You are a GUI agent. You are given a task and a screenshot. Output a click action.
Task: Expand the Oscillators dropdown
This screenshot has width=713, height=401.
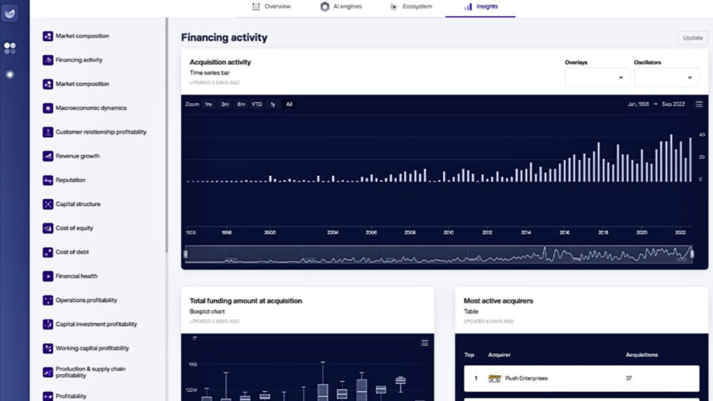coord(666,77)
